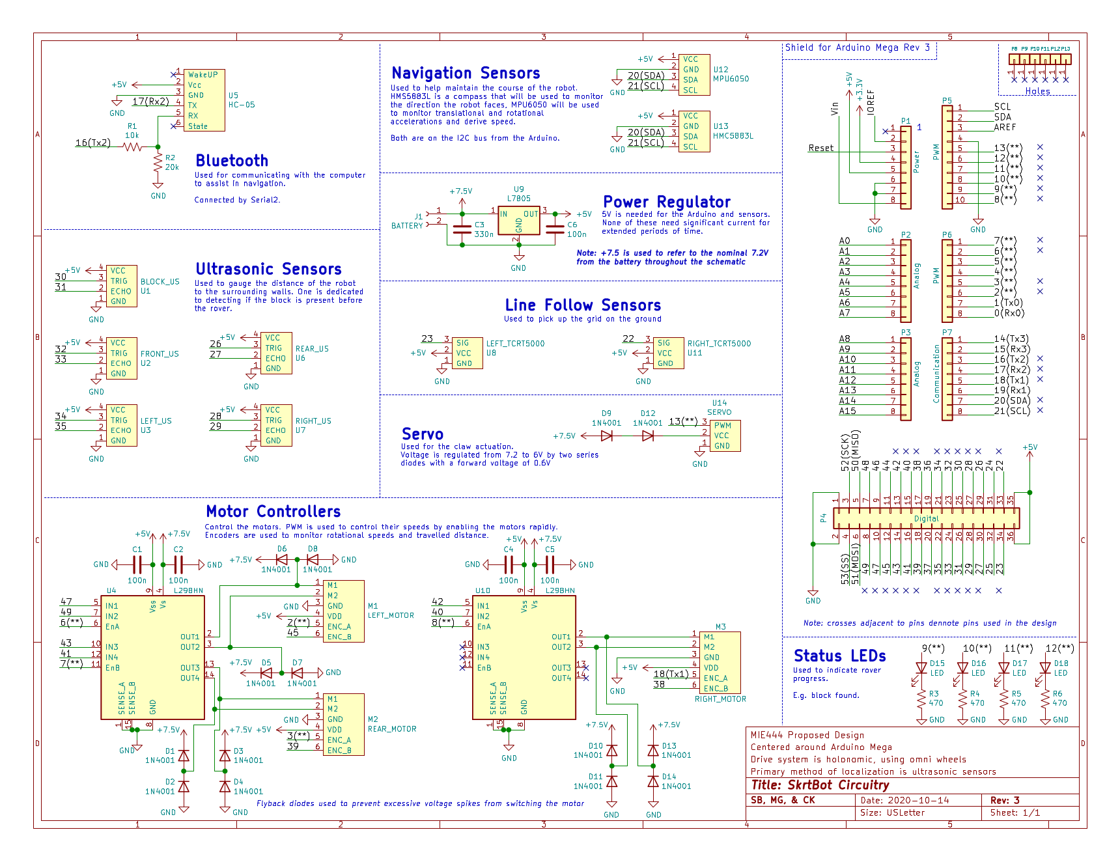1120x860 pixels.
Task: Select the U7 RIGHT_US ultrasonic sensor
Action: click(277, 425)
